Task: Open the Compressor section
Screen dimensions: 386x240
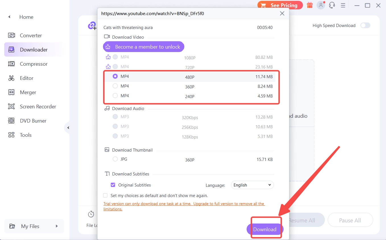Action: click(x=34, y=64)
